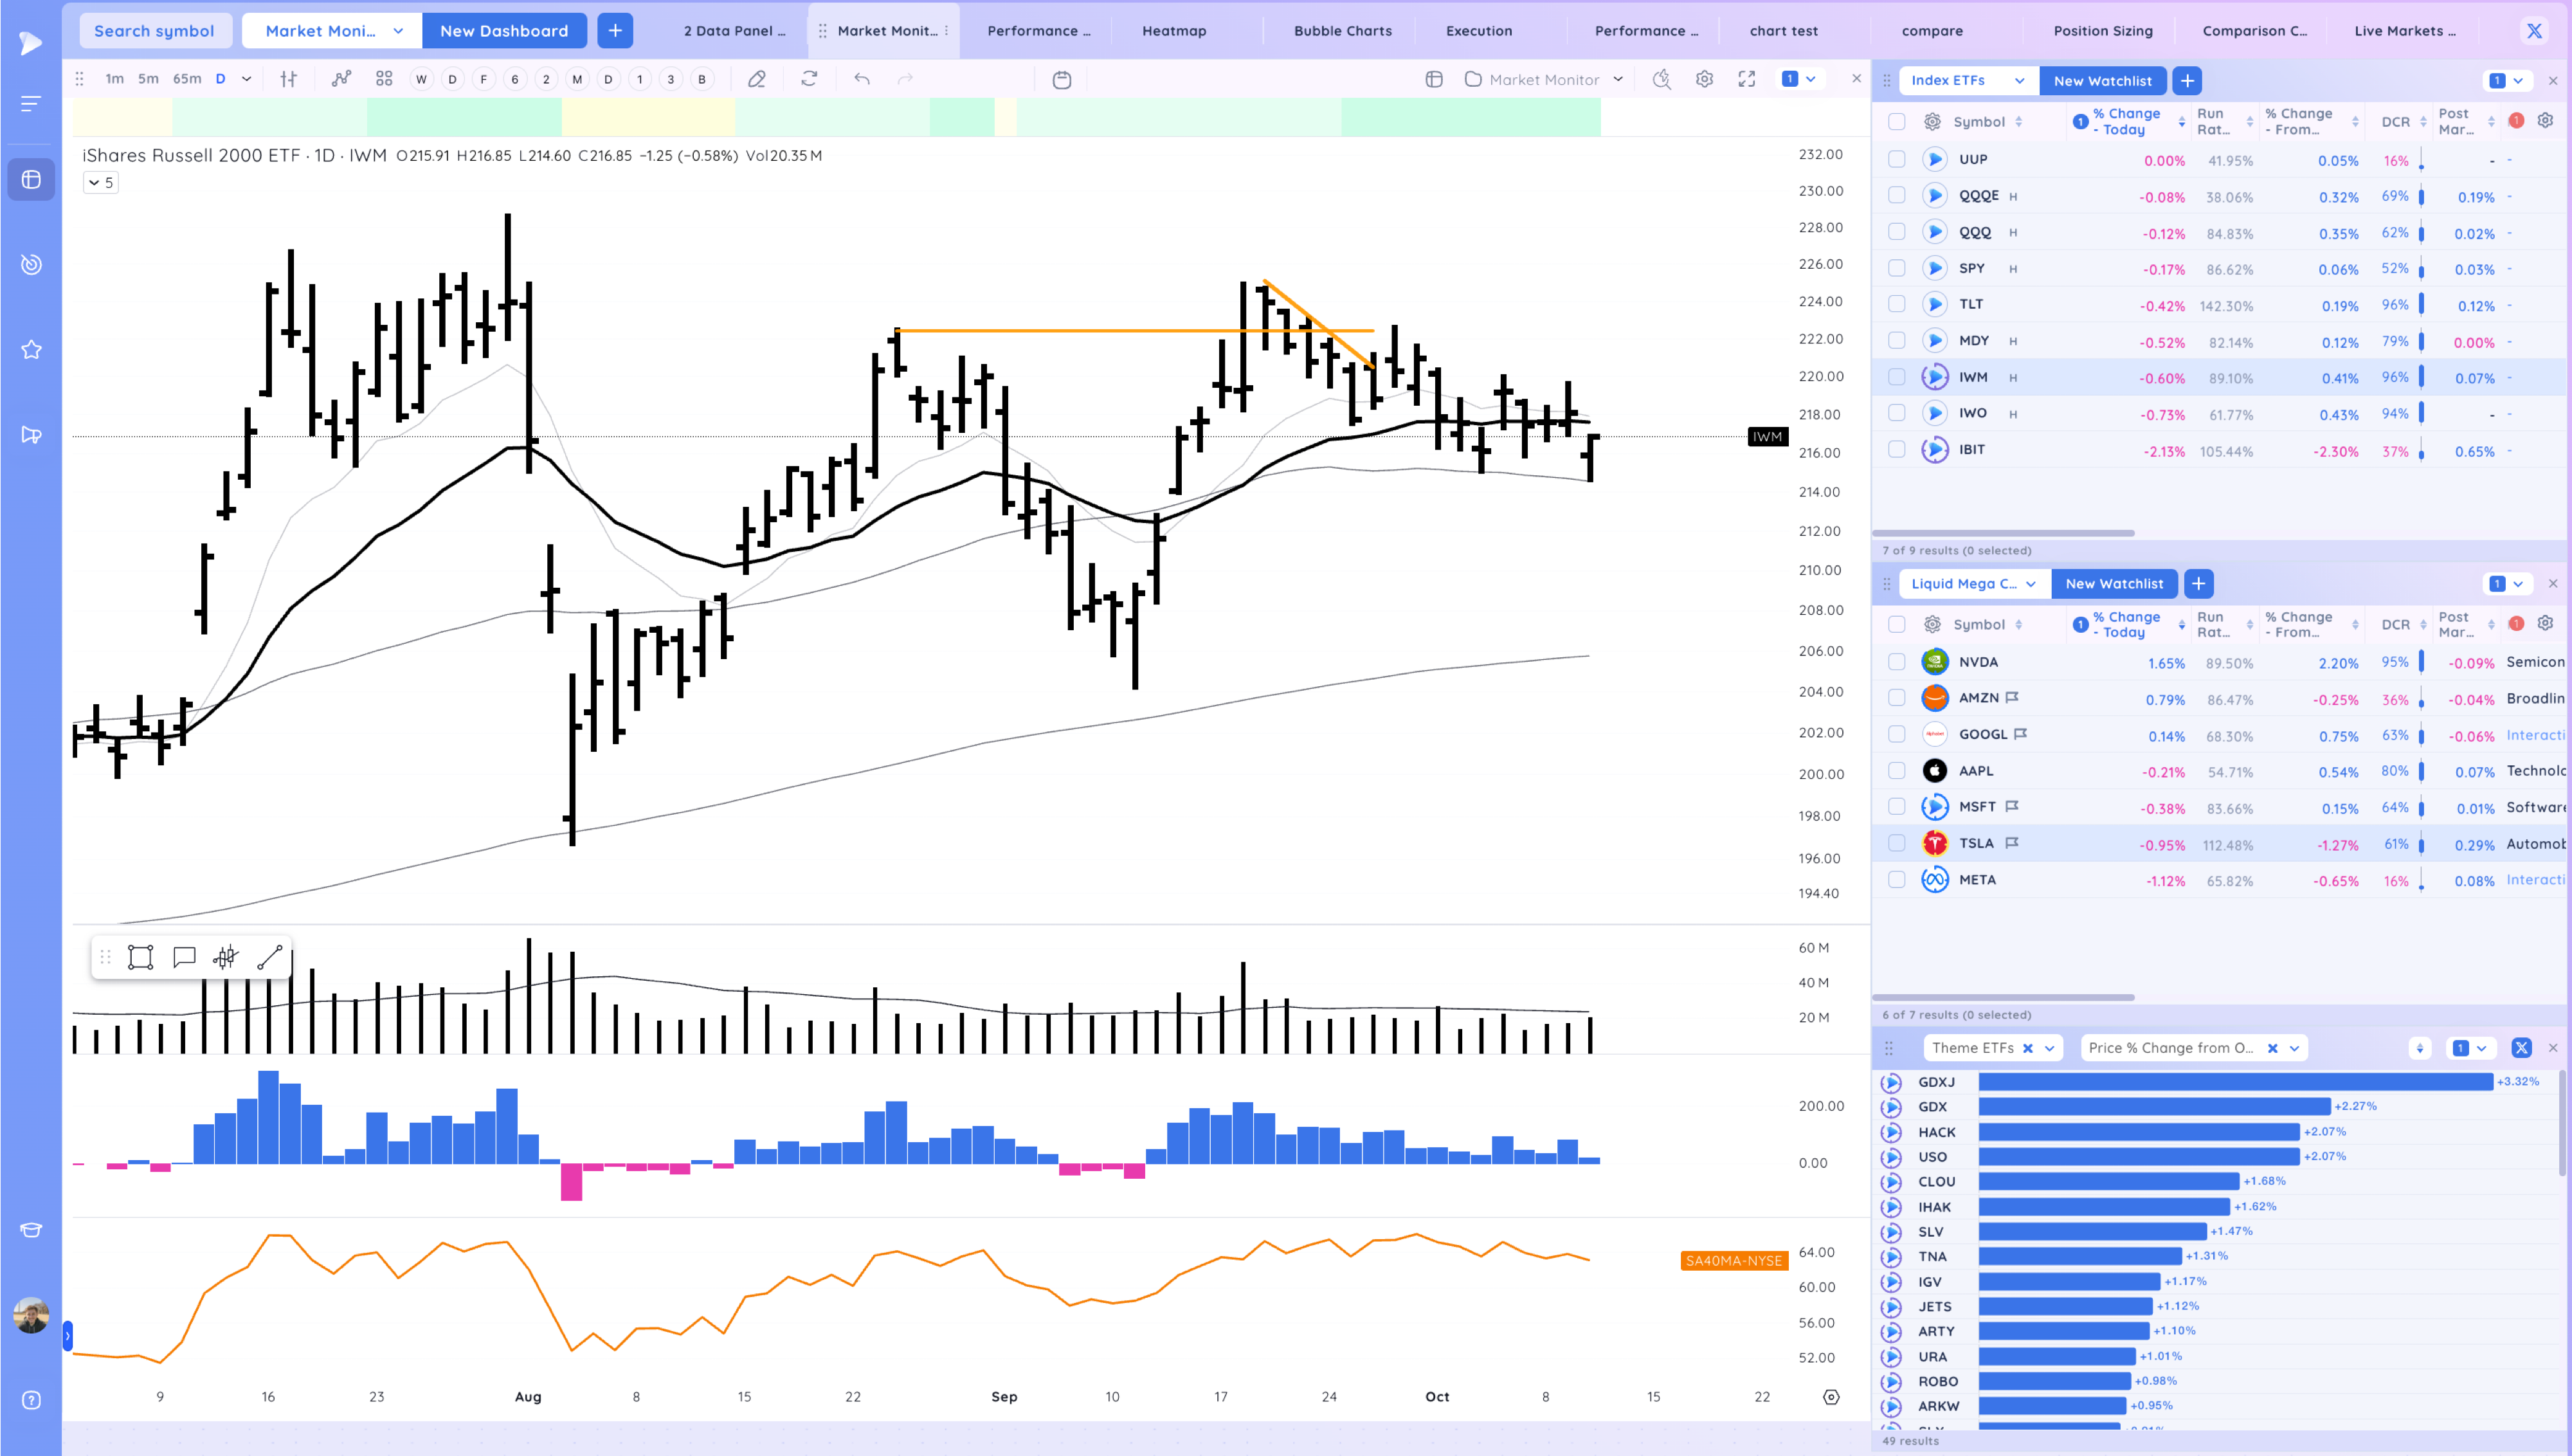Open chart settings gear icon
This screenshot has height=1456, width=2572.
pyautogui.click(x=1705, y=79)
